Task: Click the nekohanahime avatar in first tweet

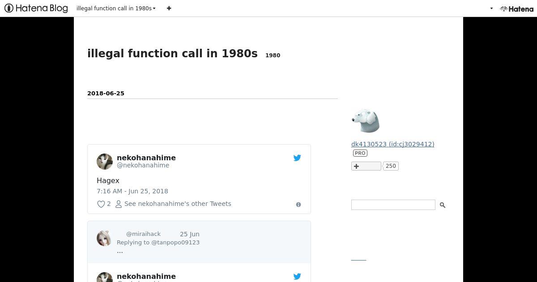Action: pos(105,162)
